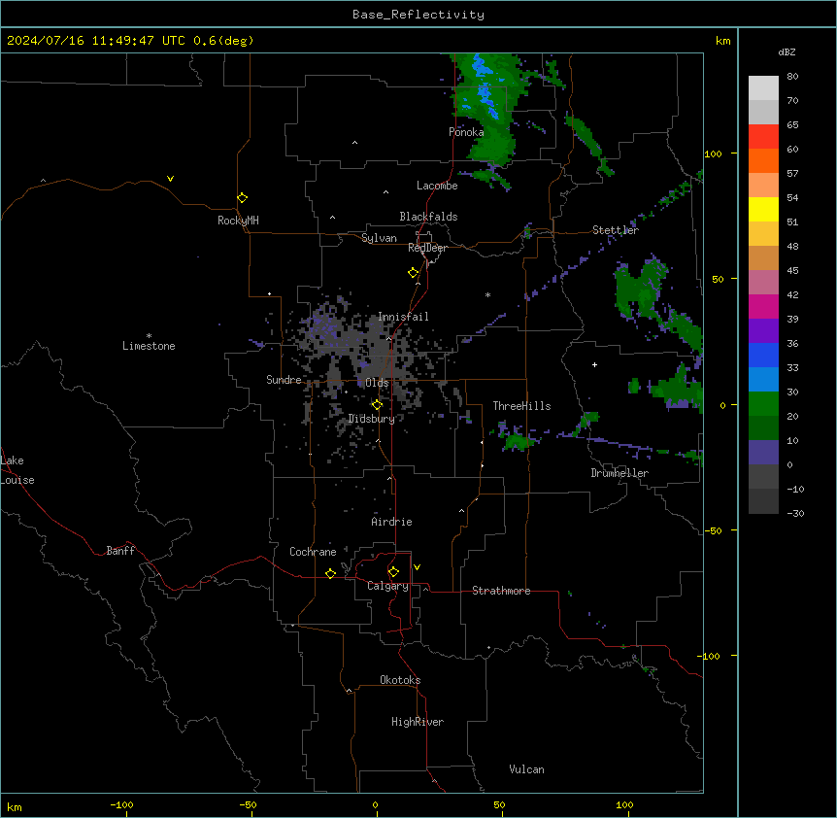Click the dBZ legend heading
Viewport: 837px width, 818px height.
click(787, 51)
